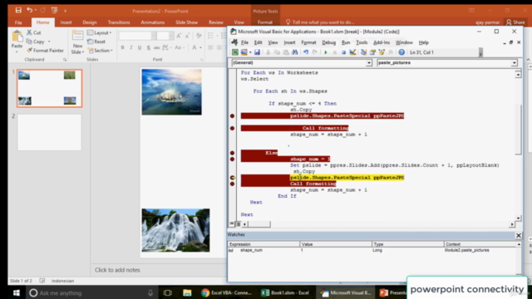Click the PowerPoint Paste clipboard icon
532x299 pixels.
point(17,36)
